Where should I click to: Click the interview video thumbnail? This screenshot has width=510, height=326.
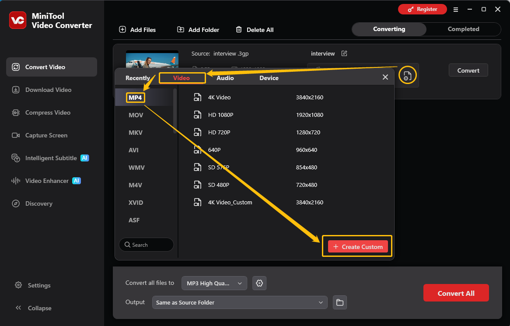tap(152, 59)
